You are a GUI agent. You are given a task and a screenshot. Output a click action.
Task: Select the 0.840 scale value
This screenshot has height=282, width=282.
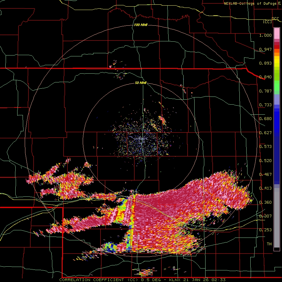[265, 77]
